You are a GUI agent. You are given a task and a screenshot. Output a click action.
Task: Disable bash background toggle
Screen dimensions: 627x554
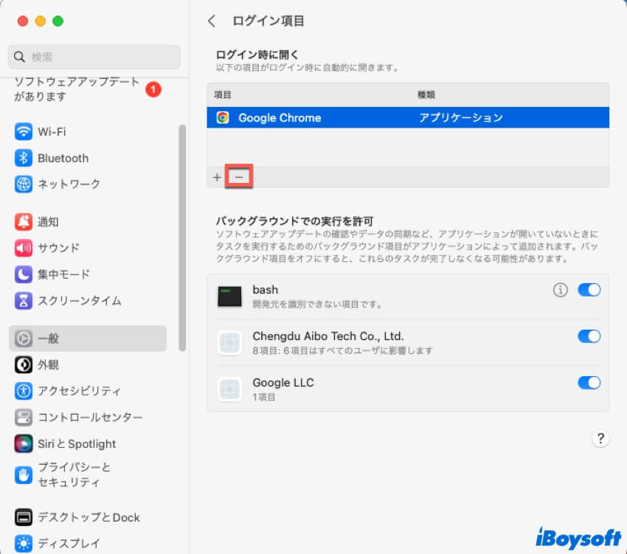click(x=589, y=290)
